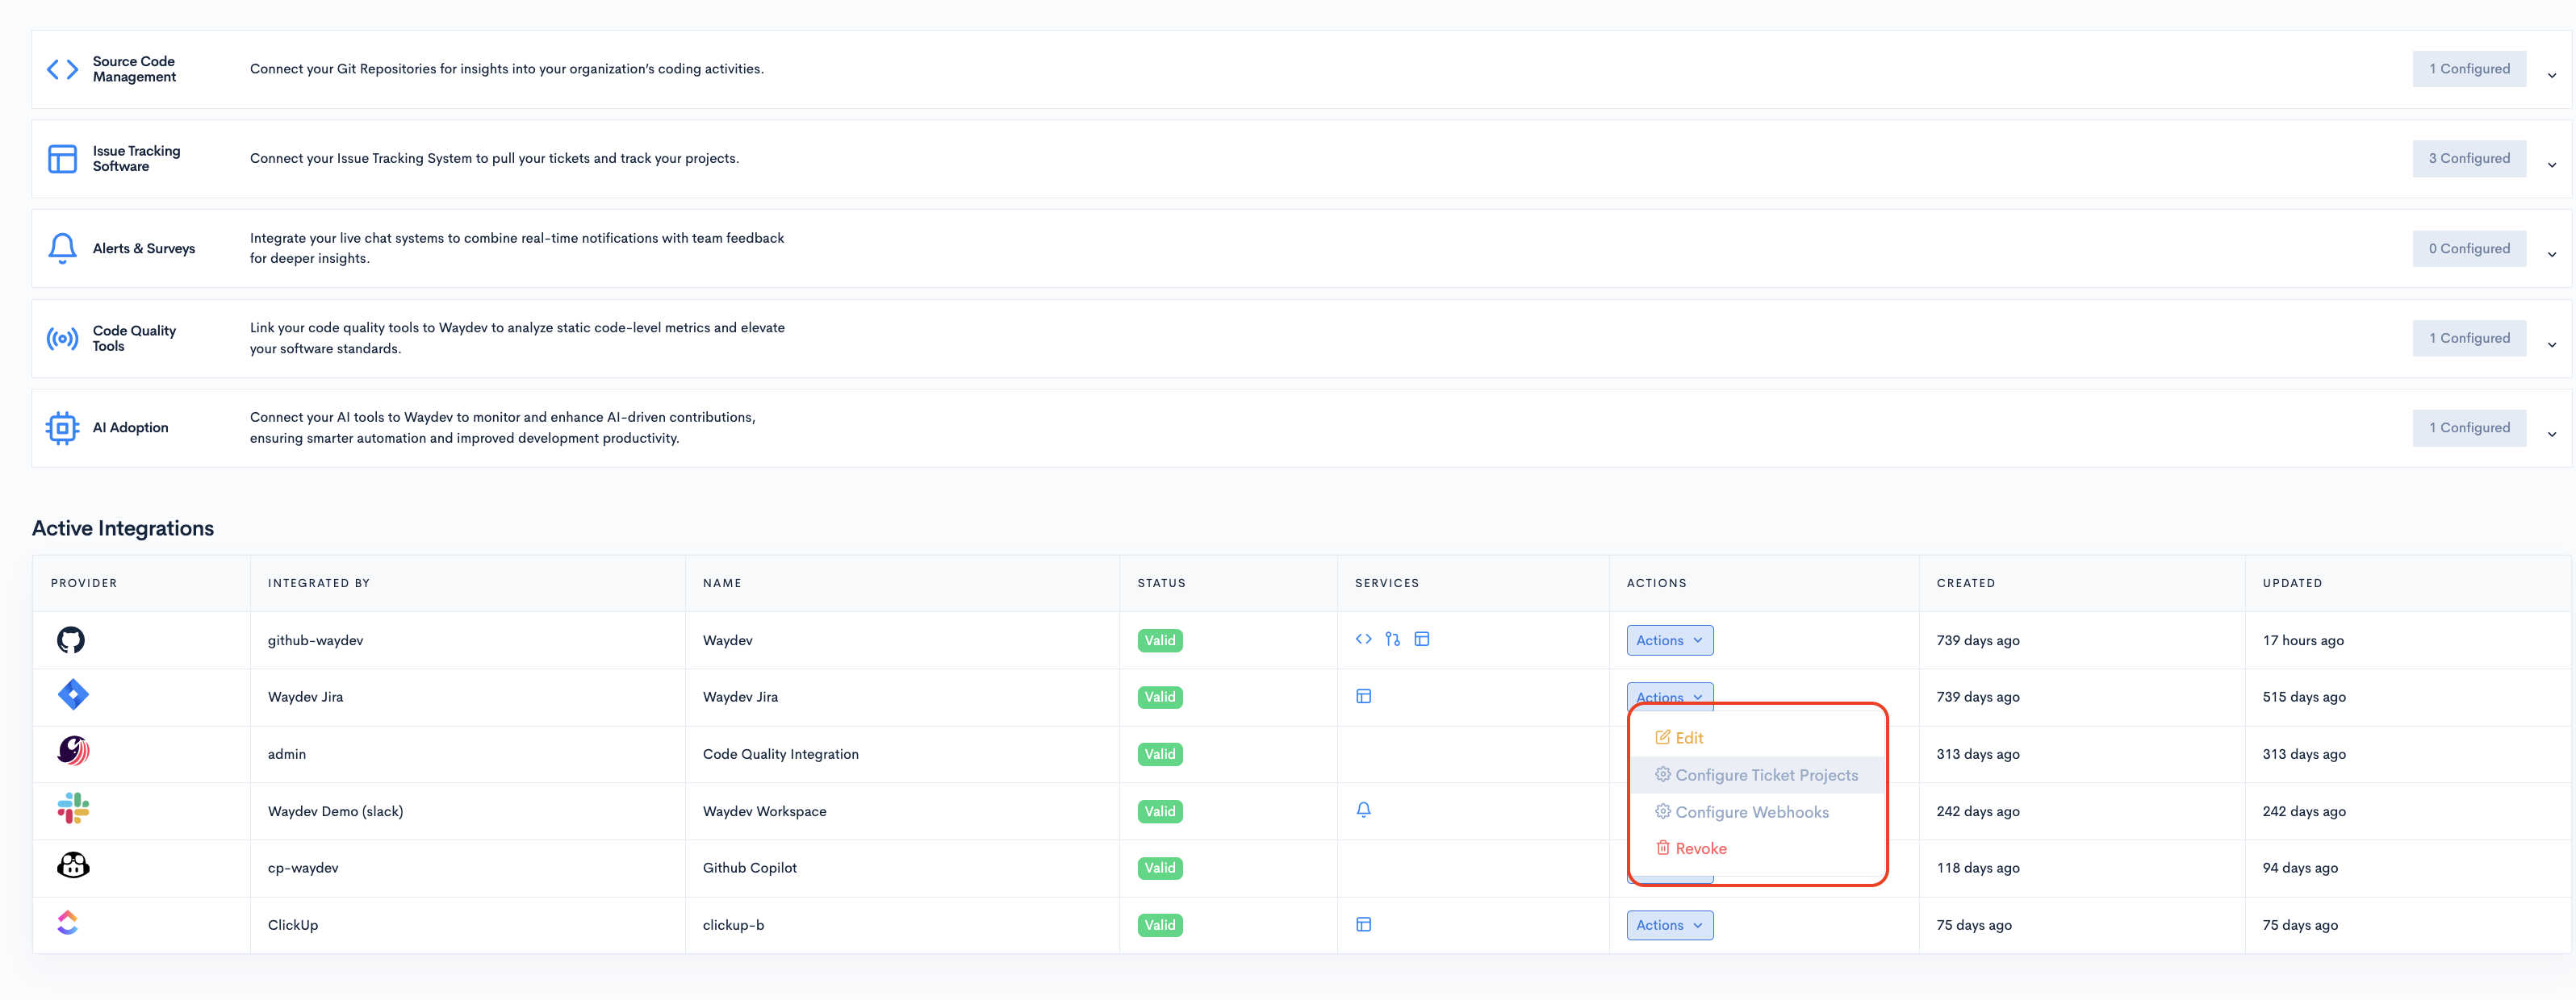Click the Valid status badge for github-waydev
The image size is (2576, 1000).
(x=1159, y=640)
